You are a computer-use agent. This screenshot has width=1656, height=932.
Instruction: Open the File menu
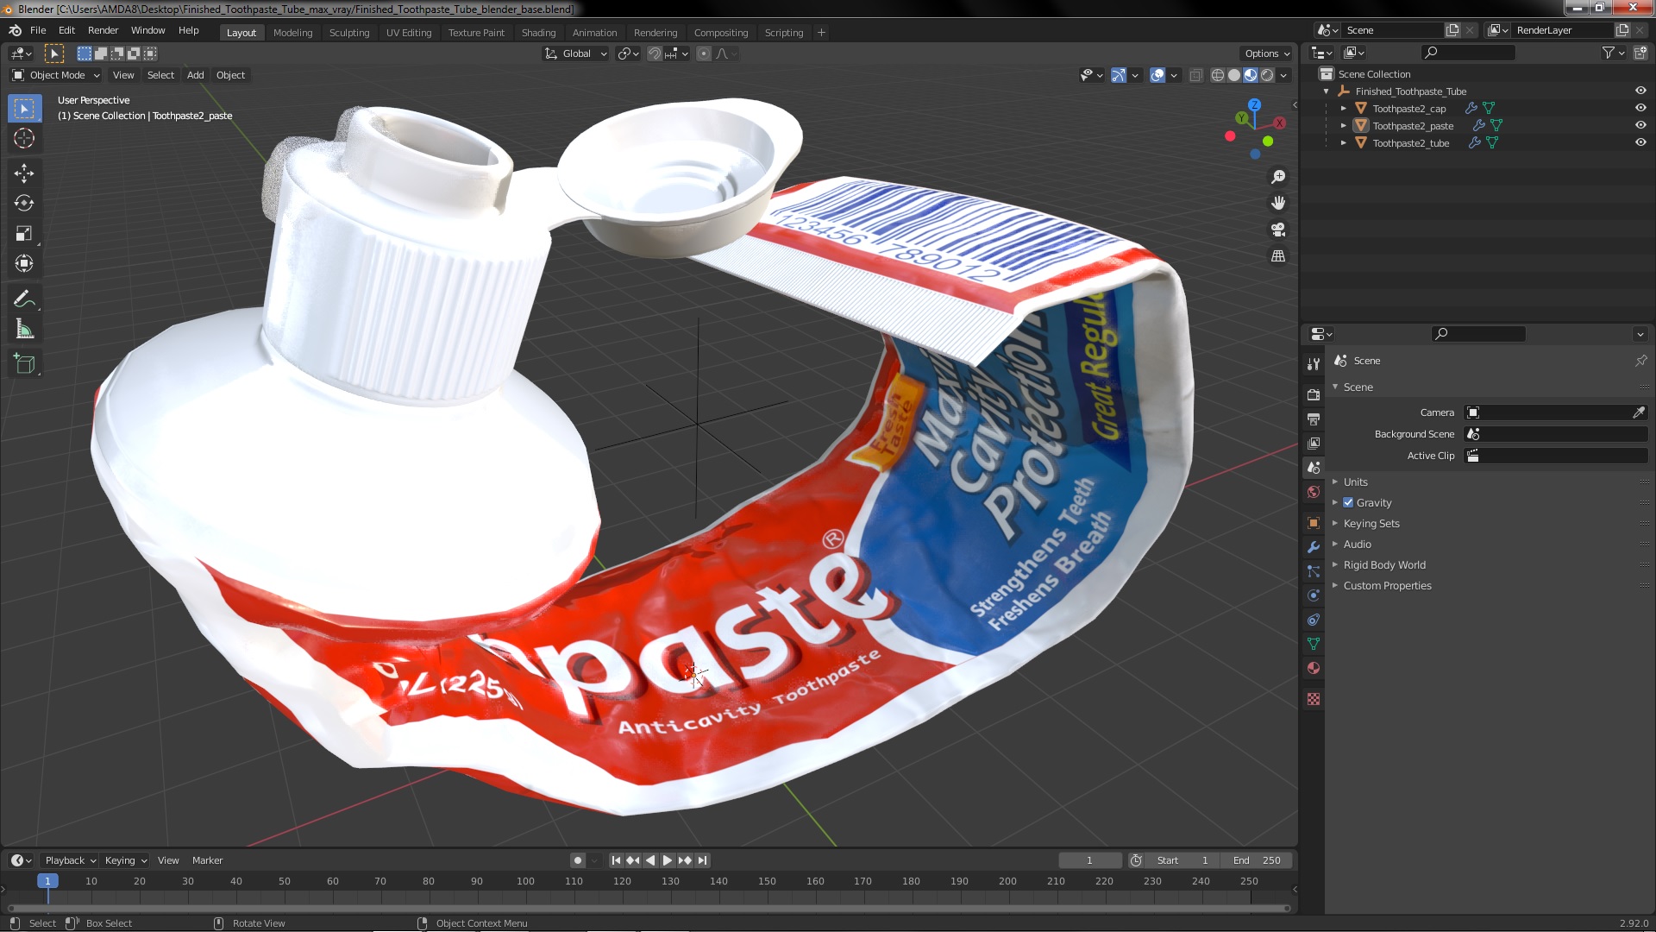click(x=38, y=30)
